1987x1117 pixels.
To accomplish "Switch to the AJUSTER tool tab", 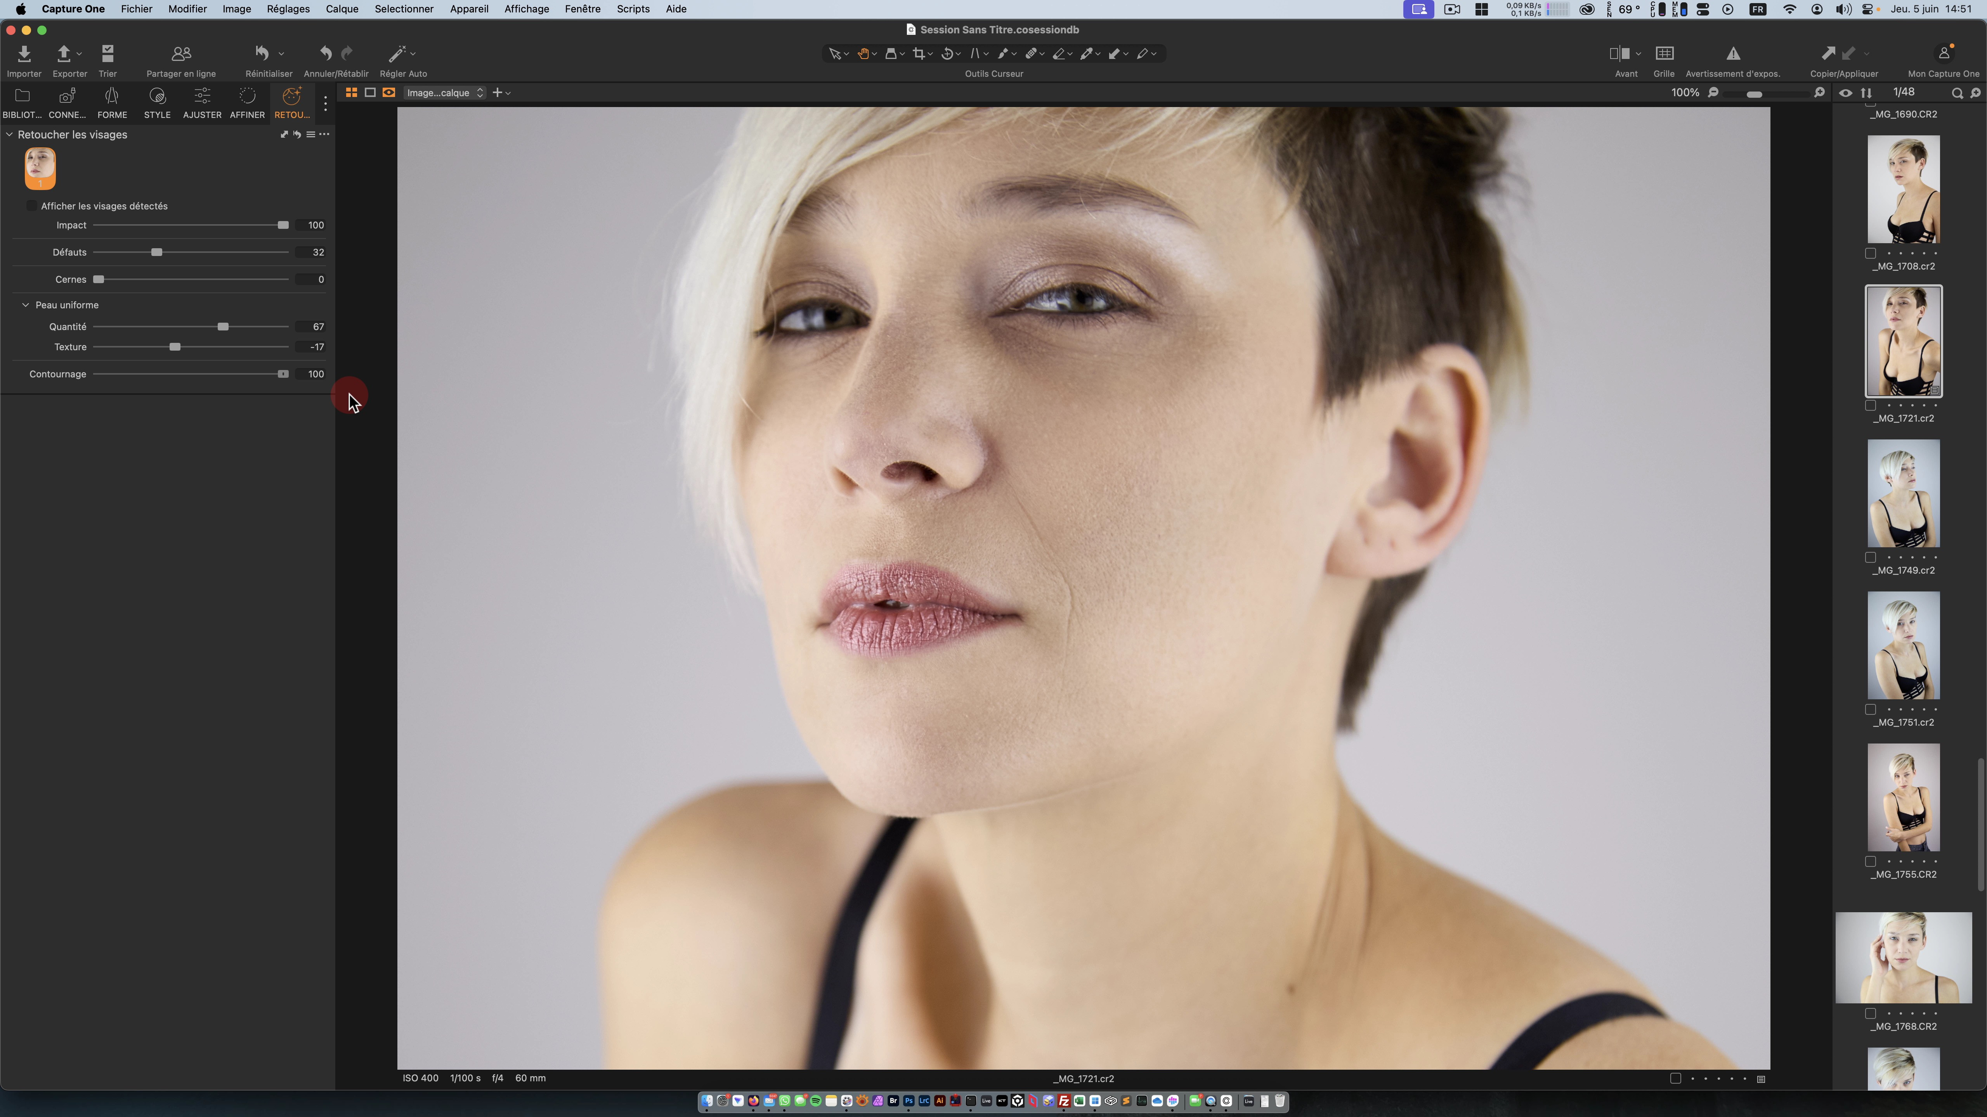I will [x=202, y=102].
